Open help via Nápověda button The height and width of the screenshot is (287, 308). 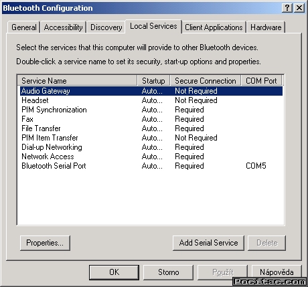(x=277, y=272)
